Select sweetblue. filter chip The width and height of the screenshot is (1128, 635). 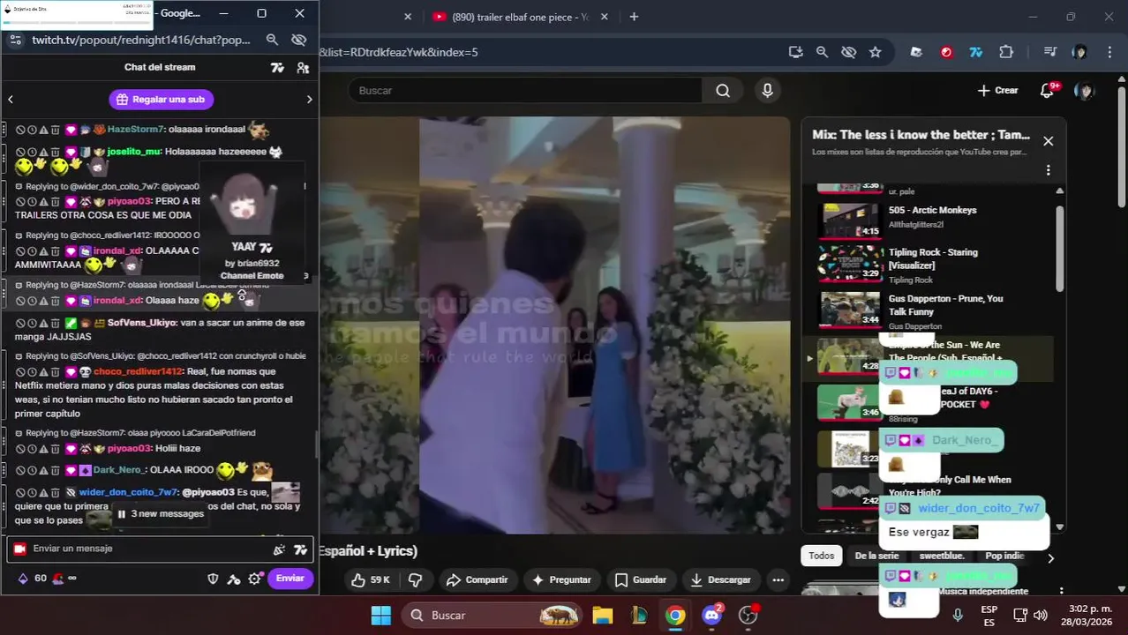click(x=942, y=556)
